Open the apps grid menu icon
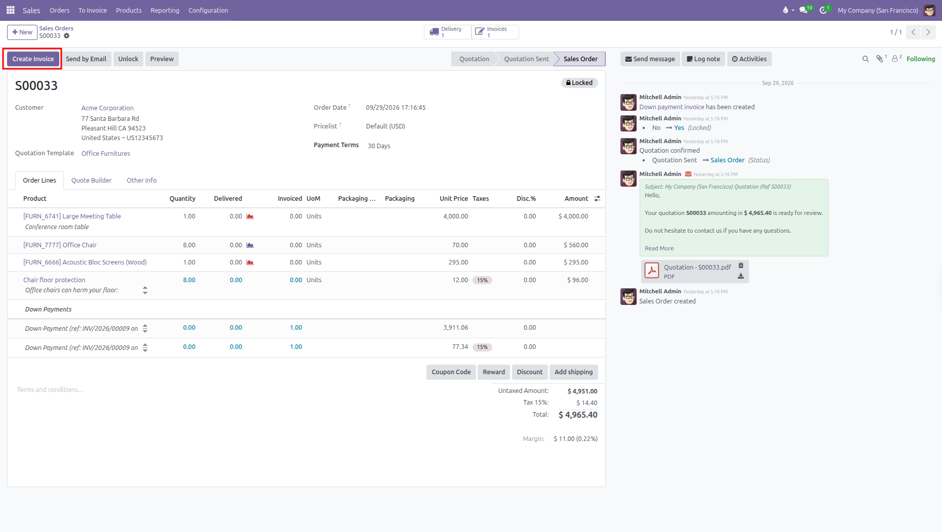942x532 pixels. (10, 10)
